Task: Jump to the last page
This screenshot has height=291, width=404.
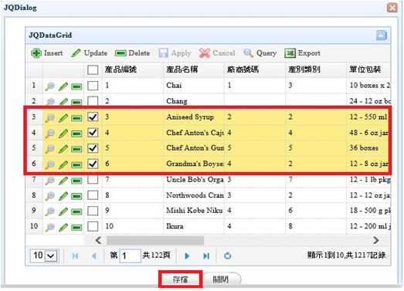Action: [x=206, y=256]
